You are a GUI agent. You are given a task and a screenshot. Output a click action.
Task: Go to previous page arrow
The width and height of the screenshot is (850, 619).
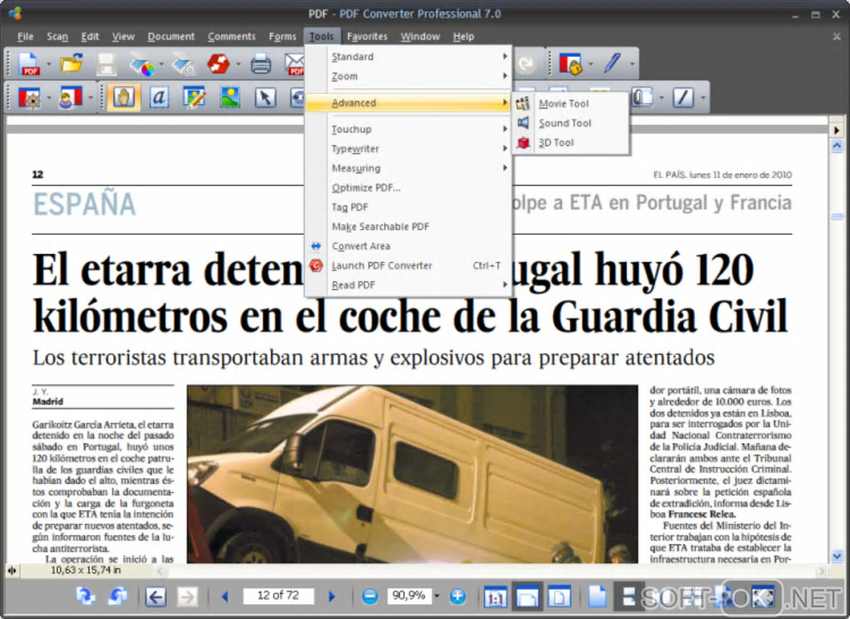point(225,597)
